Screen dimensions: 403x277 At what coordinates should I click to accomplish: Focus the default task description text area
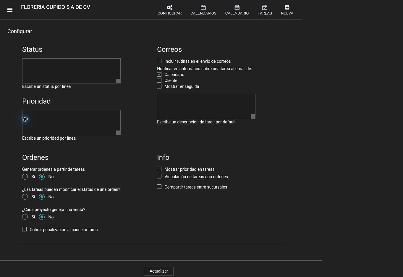[x=206, y=106]
